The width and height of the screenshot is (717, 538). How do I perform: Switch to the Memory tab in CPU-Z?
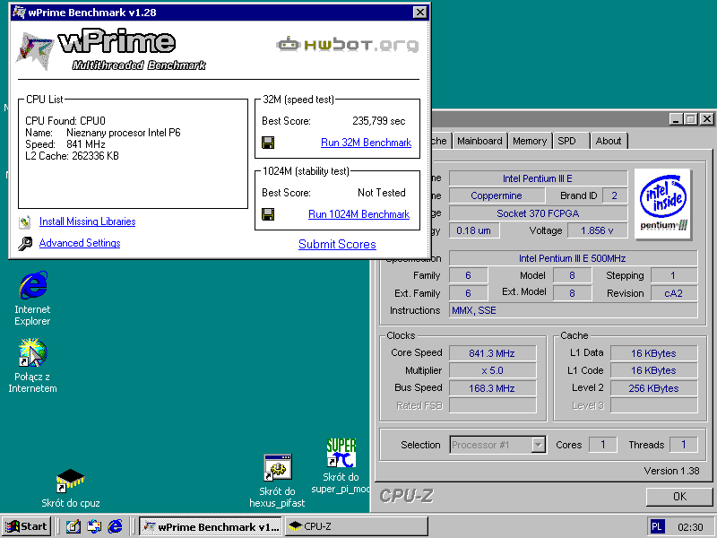pyautogui.click(x=530, y=141)
